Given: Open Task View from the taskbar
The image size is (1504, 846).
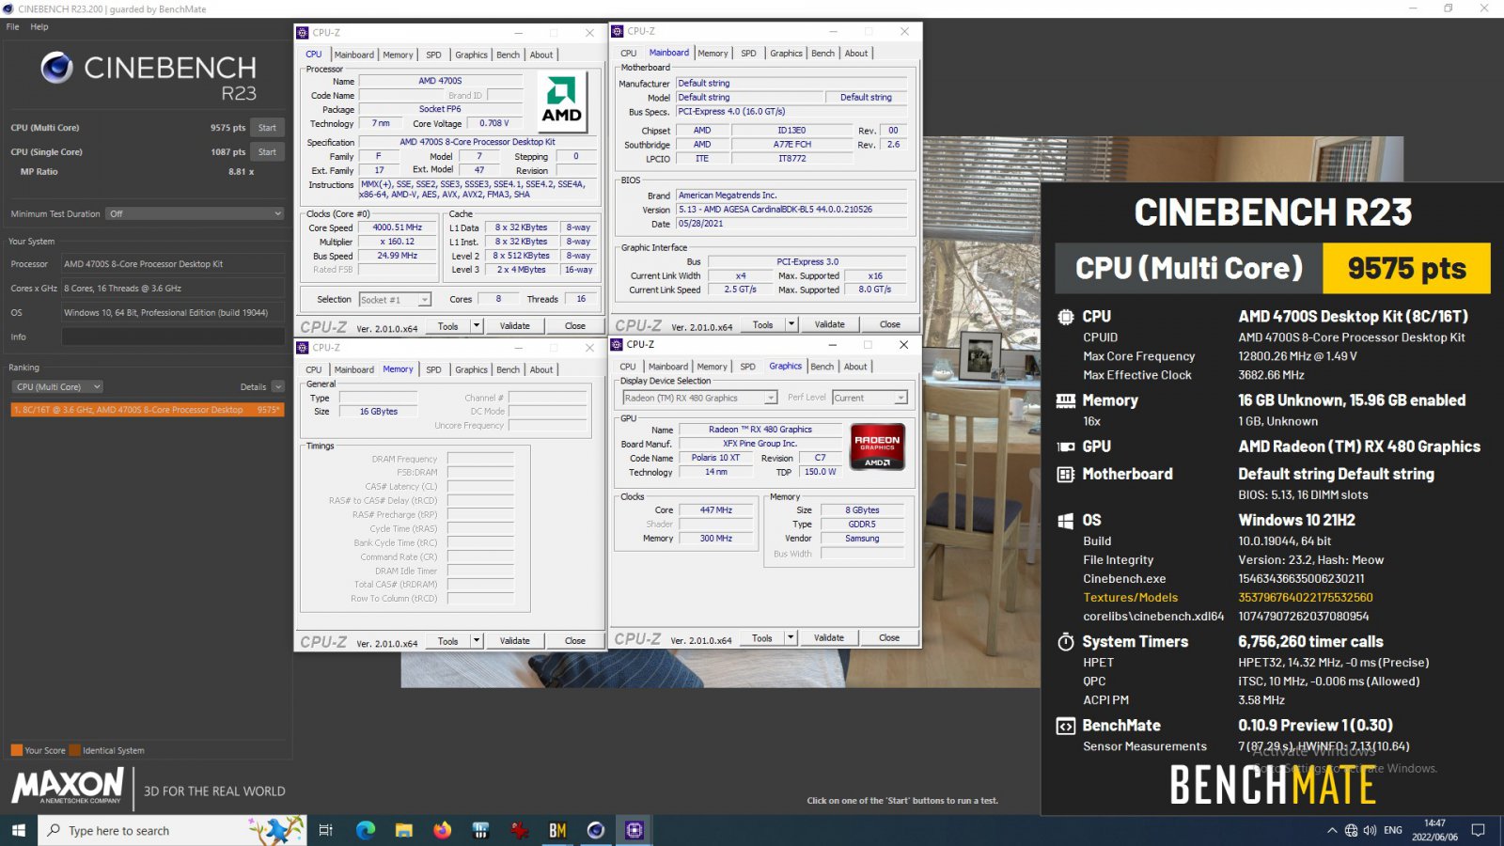Looking at the screenshot, I should 326,830.
